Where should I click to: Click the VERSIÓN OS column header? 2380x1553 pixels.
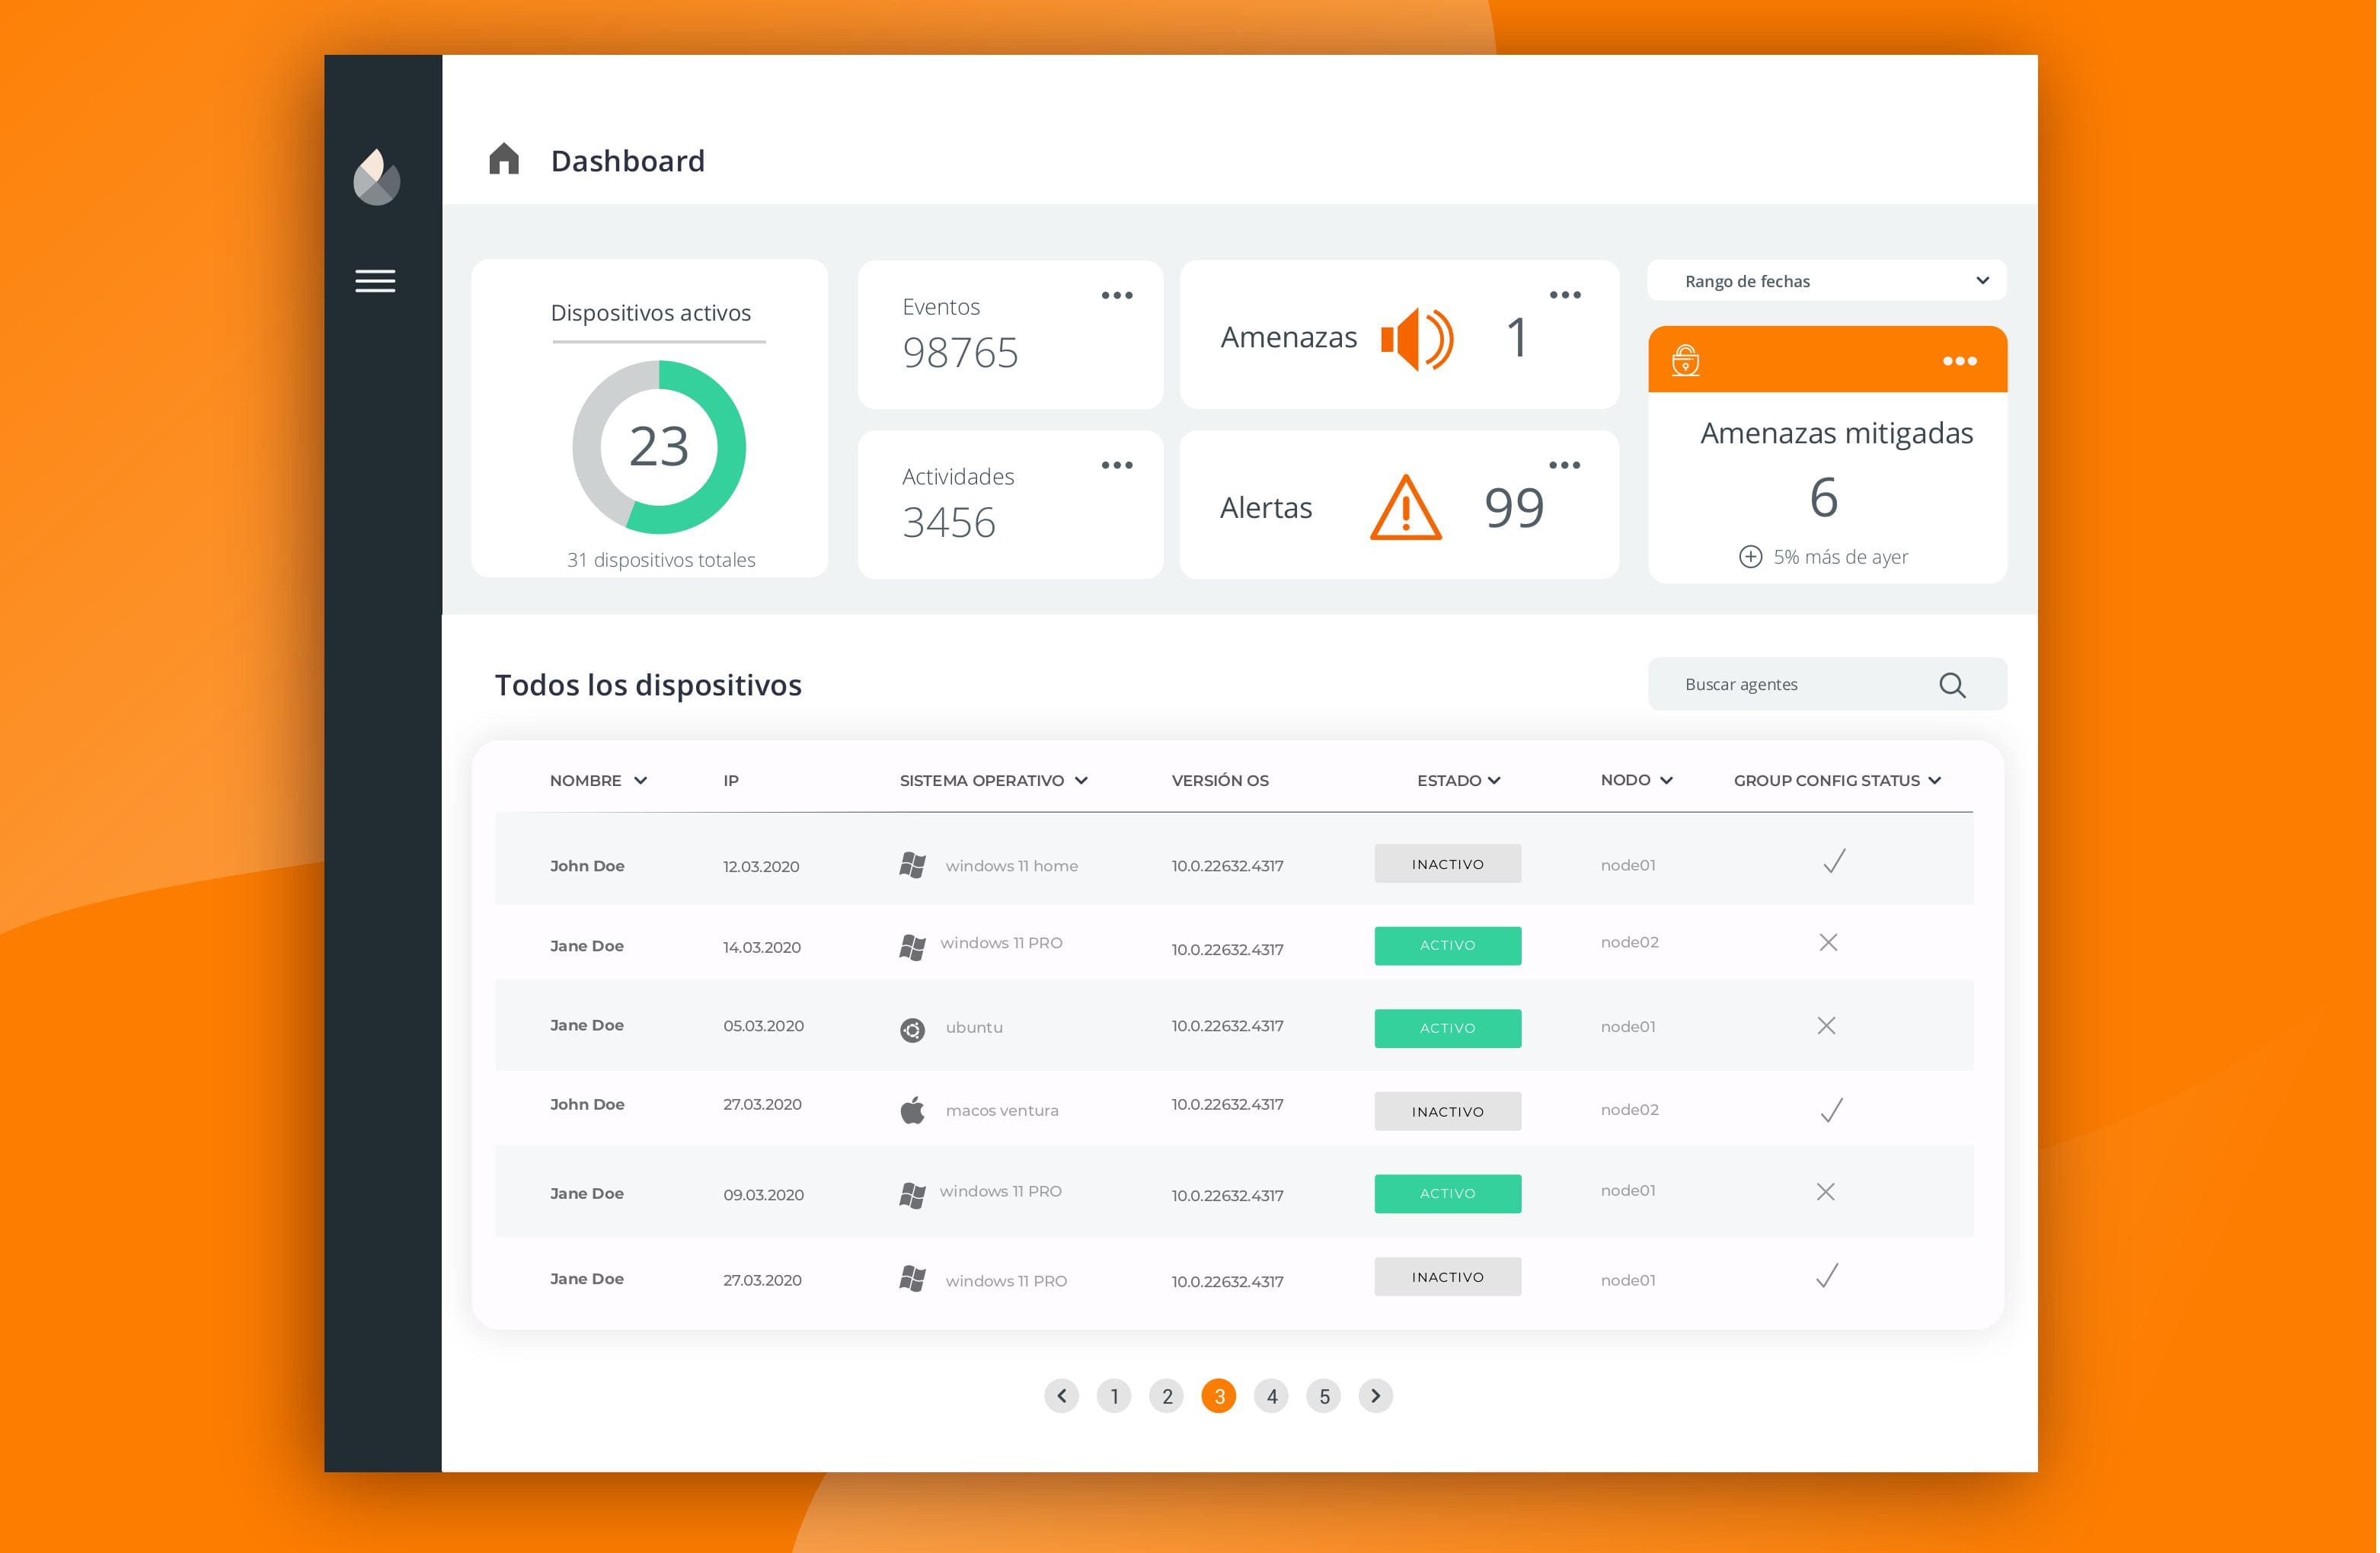coord(1220,781)
